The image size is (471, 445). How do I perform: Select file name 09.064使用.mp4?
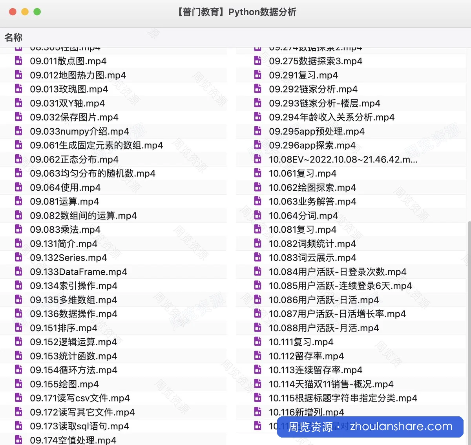coord(65,188)
